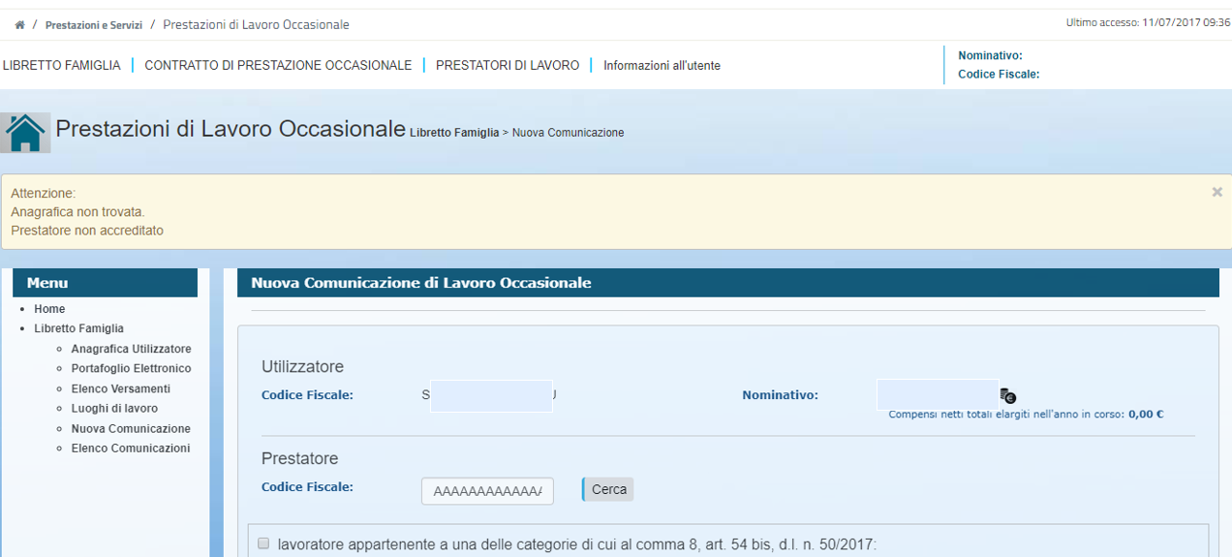Open the LIBRETTO FAMIGLIA menu
This screenshot has height=557, width=1232.
(62, 66)
